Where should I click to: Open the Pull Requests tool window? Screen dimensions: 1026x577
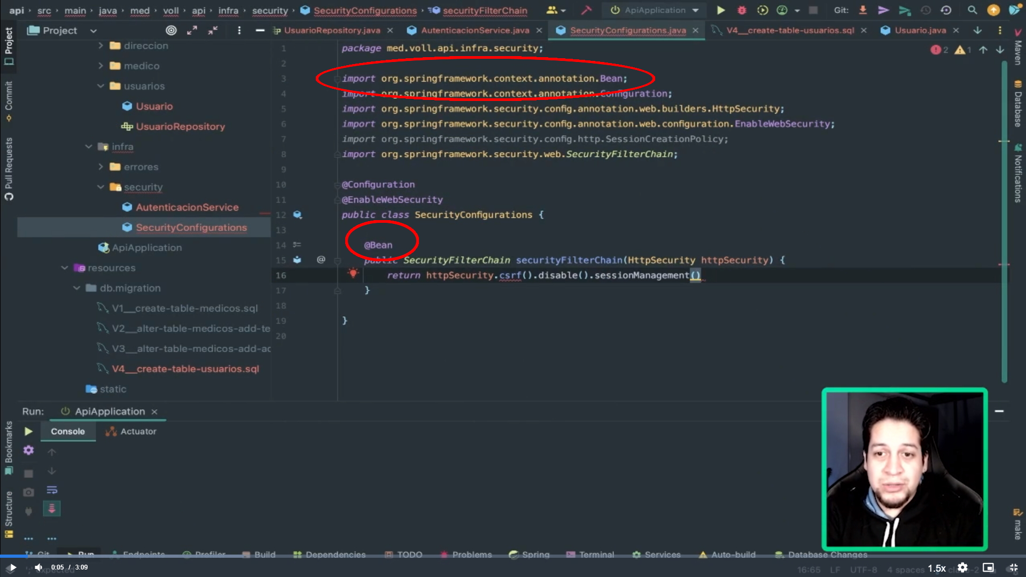(x=9, y=169)
